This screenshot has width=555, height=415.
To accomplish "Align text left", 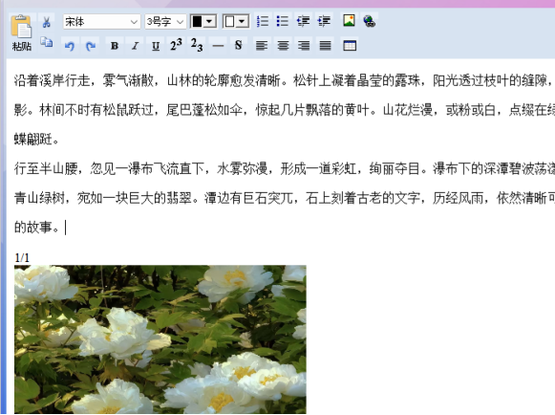I will 262,45.
